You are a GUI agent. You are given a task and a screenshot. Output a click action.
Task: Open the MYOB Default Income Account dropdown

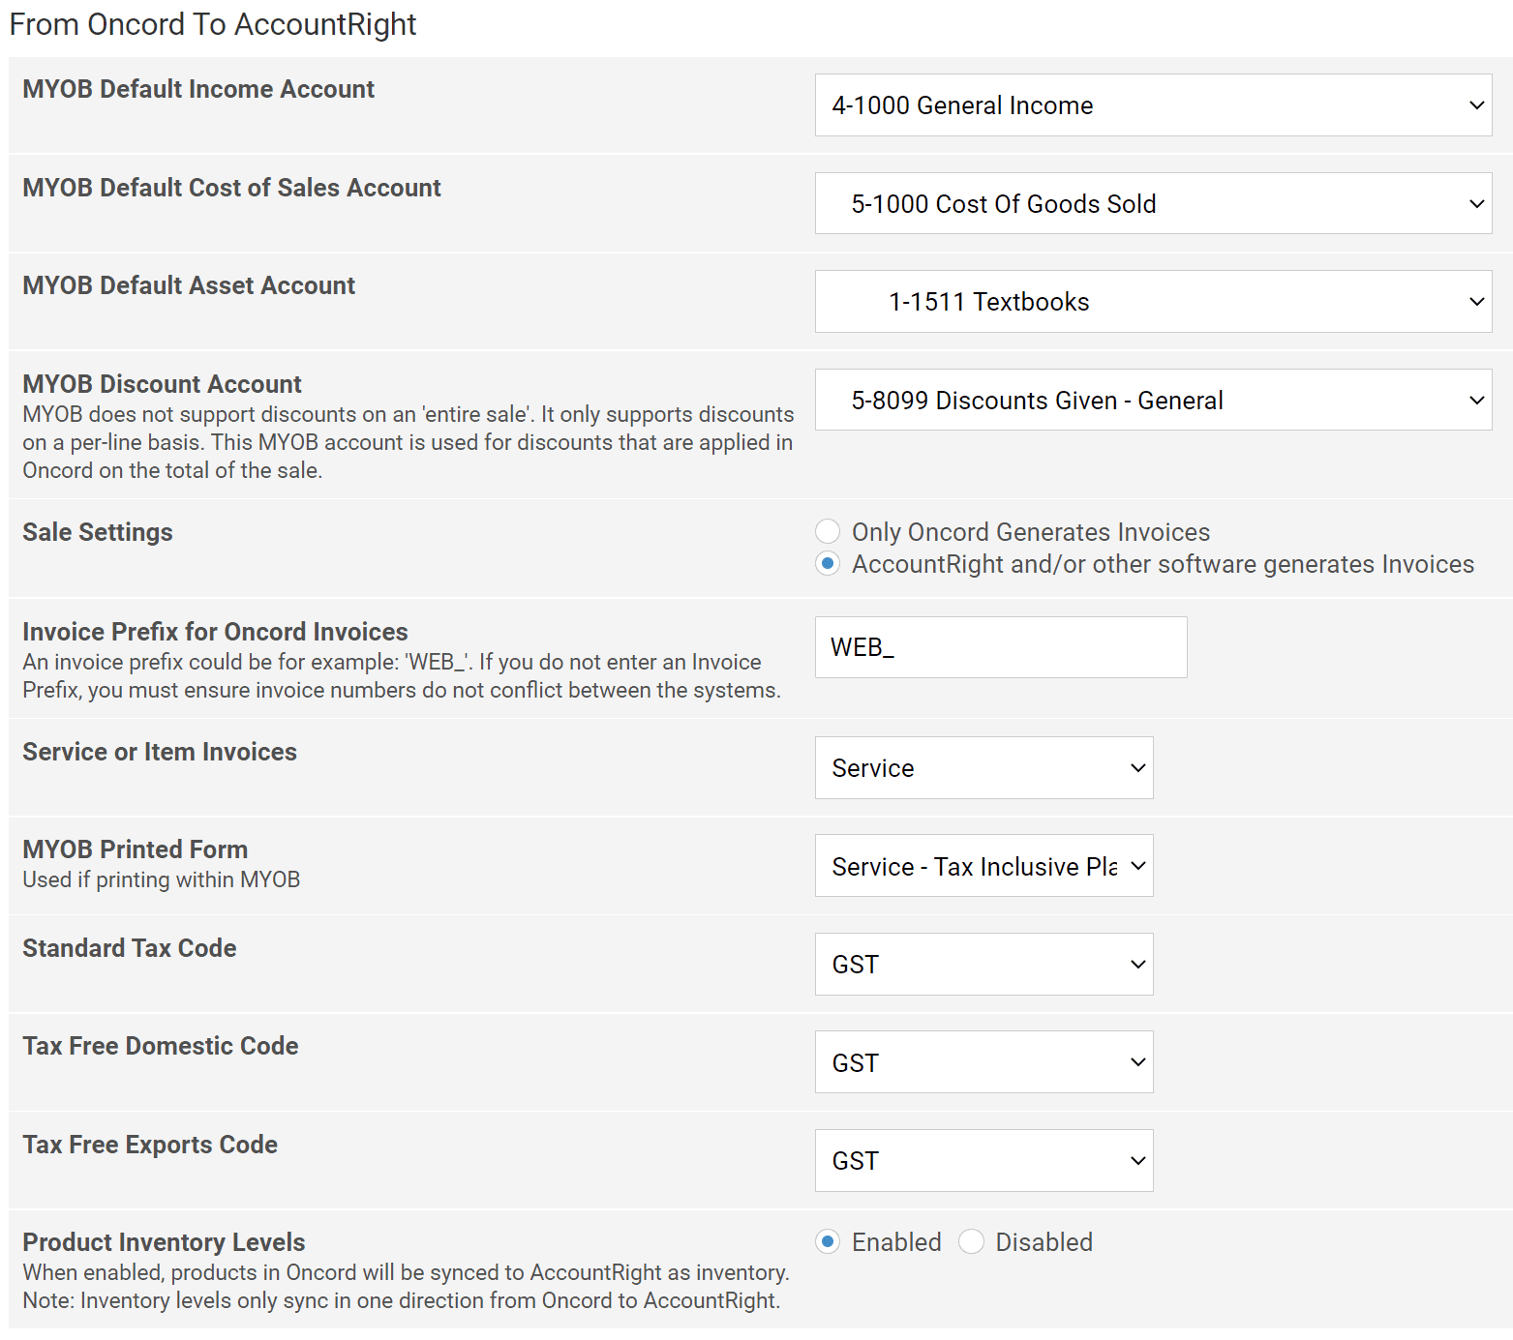[1153, 105]
